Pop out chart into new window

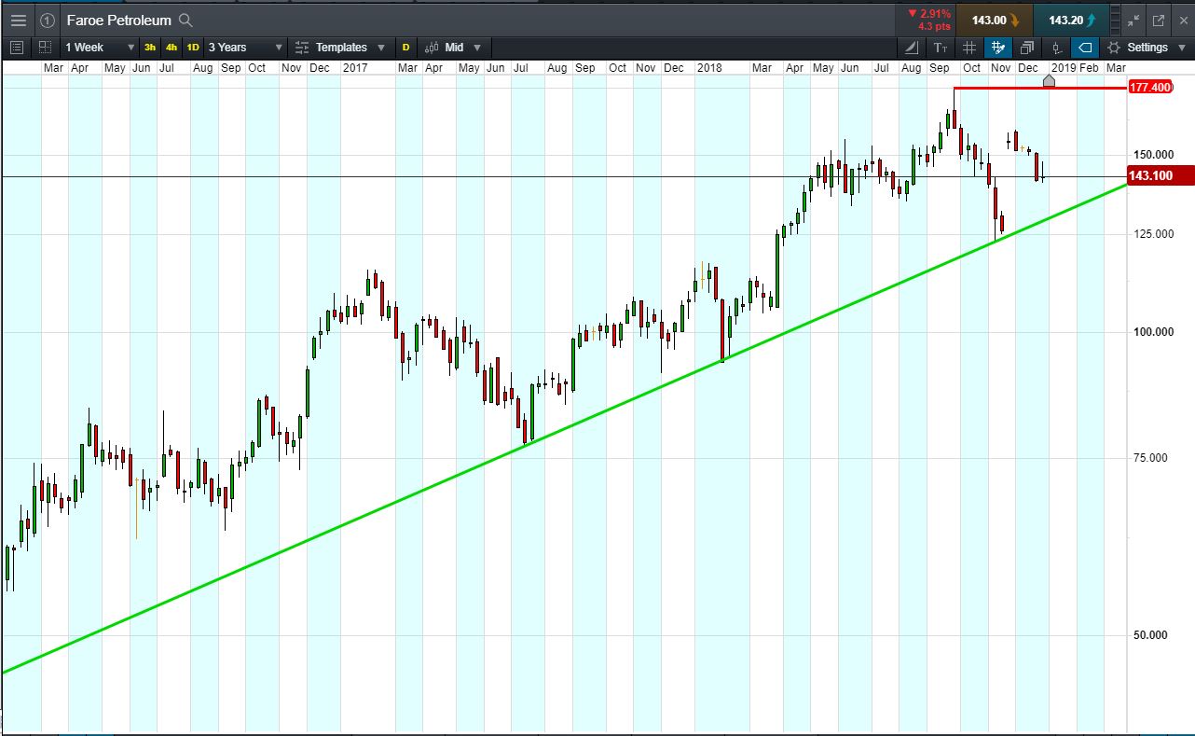pyautogui.click(x=1159, y=20)
